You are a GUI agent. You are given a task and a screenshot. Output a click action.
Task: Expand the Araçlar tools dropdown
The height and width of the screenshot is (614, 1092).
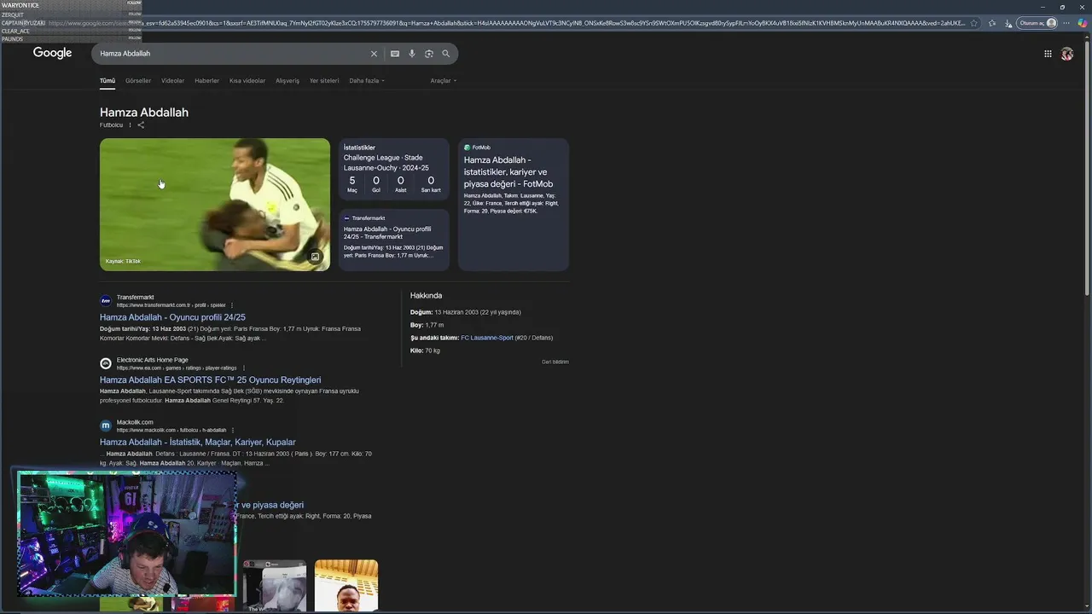coord(444,81)
